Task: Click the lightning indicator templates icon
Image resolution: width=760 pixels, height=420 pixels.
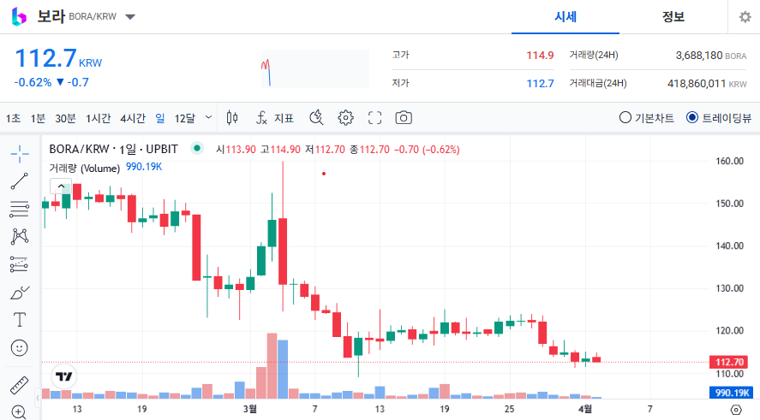Action: pyautogui.click(x=316, y=117)
